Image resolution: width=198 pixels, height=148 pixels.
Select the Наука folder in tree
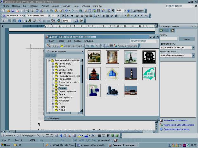(x=62, y=110)
